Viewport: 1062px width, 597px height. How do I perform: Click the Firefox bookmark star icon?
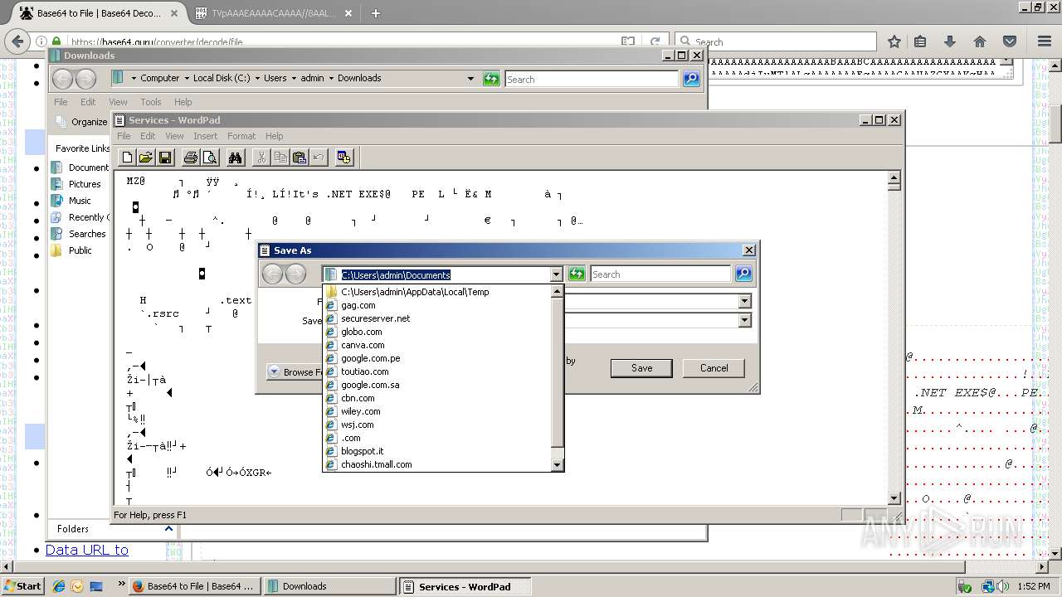(x=894, y=41)
